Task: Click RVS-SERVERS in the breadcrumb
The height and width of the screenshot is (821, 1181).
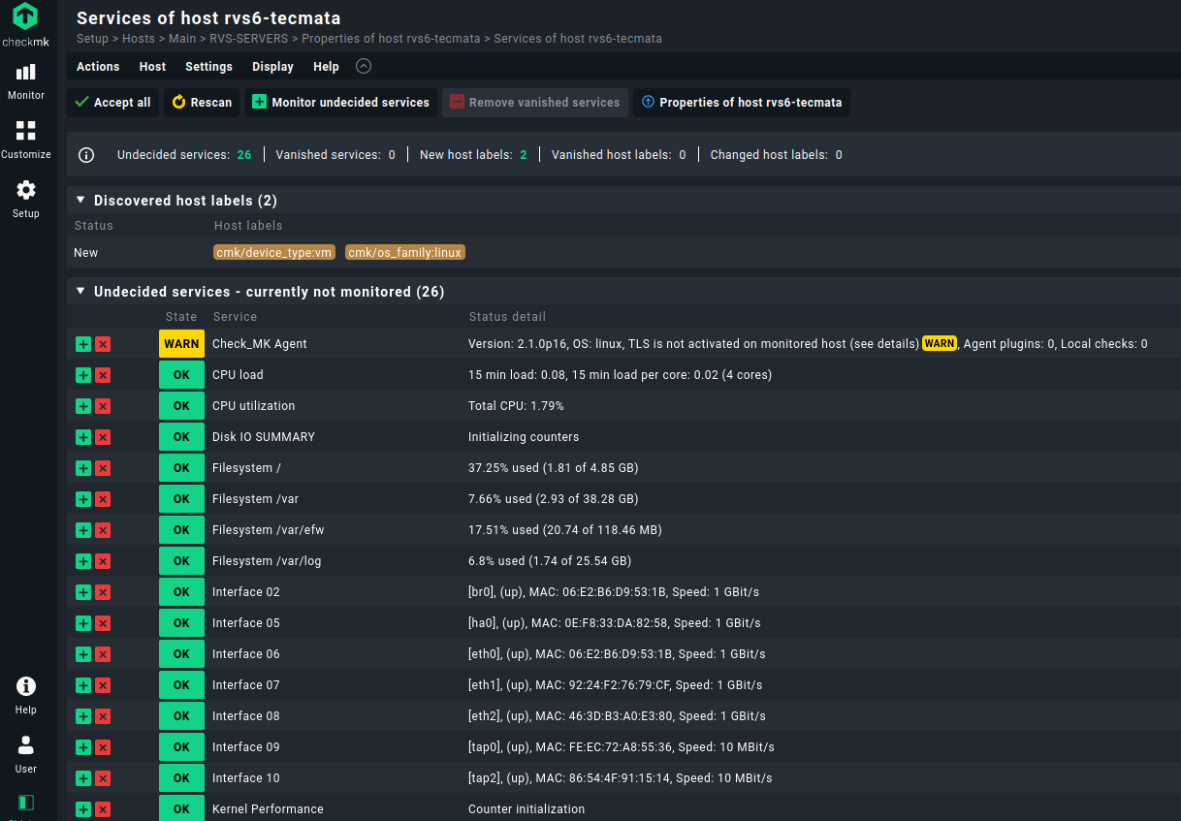Action: (x=249, y=39)
